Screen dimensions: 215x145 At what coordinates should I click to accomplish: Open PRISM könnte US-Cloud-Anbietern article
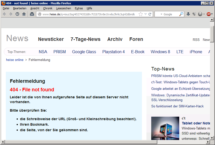point(180,76)
